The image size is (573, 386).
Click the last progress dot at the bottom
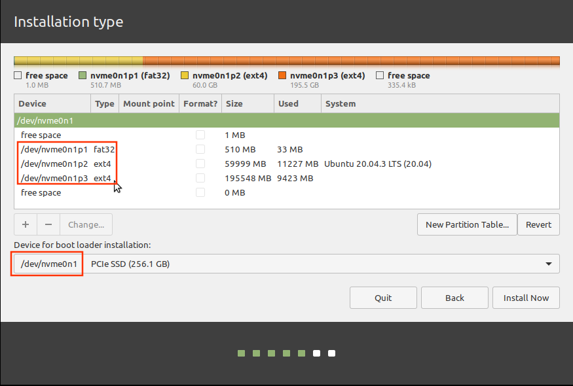point(331,353)
